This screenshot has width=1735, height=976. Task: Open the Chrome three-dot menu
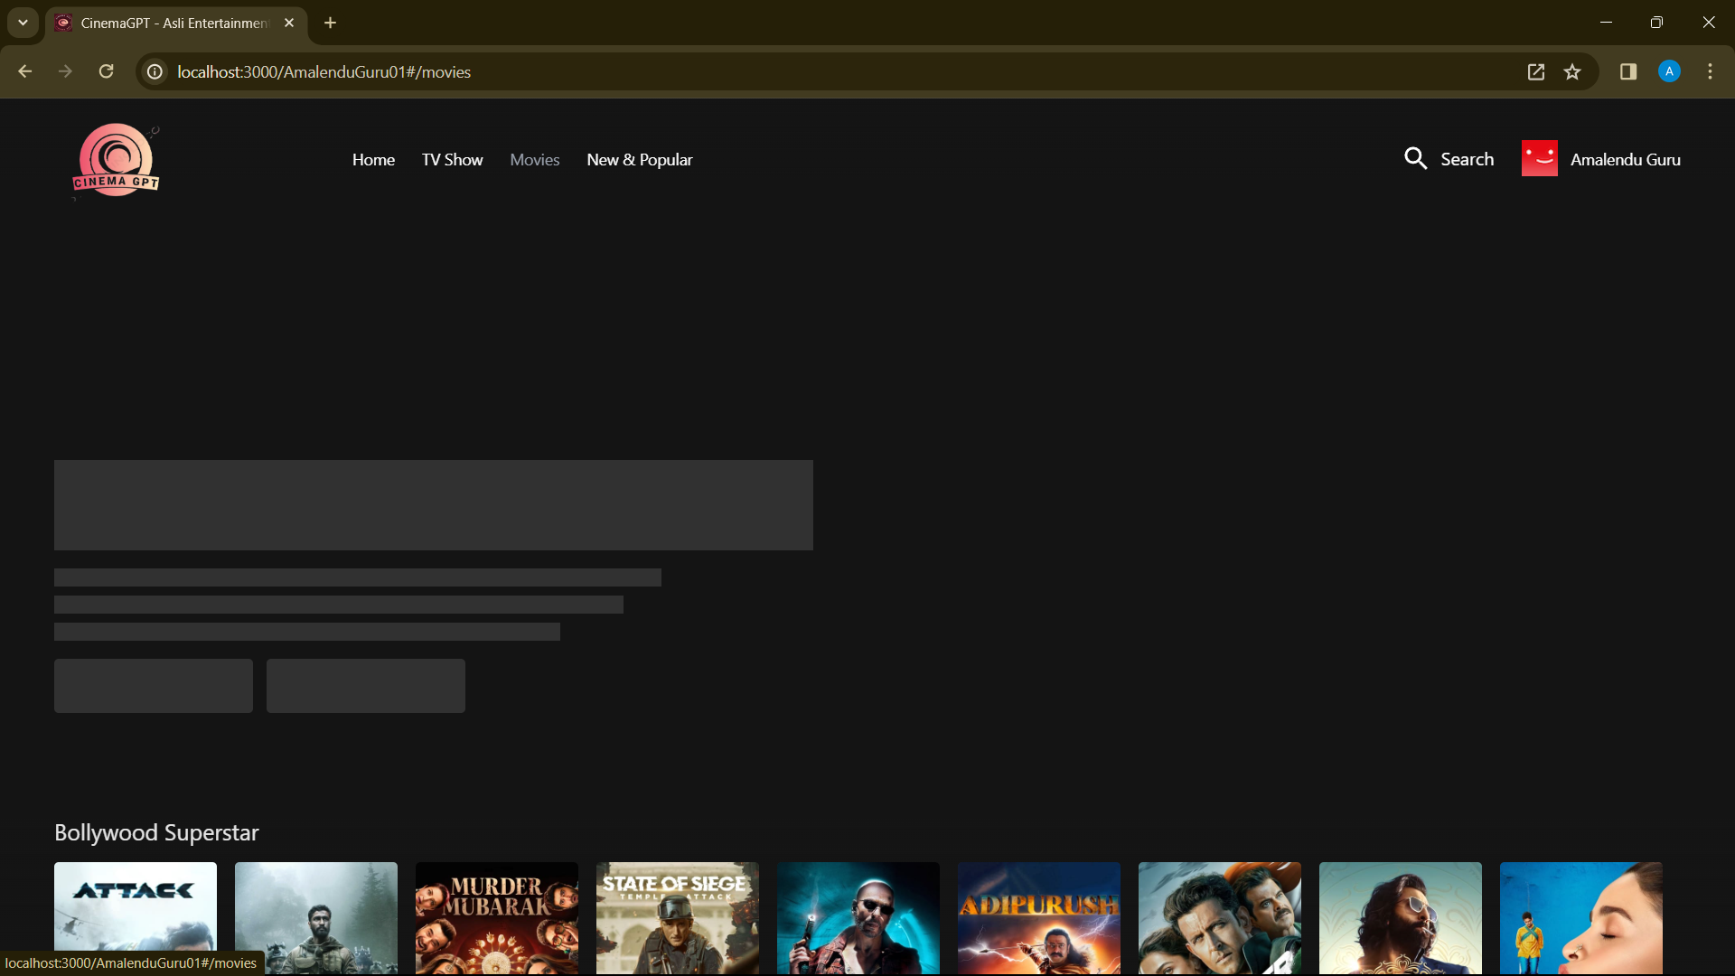(x=1710, y=71)
